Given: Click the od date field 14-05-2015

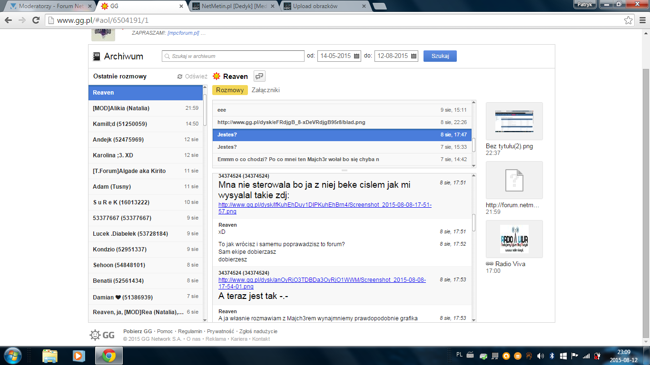Looking at the screenshot, I should pos(339,56).
